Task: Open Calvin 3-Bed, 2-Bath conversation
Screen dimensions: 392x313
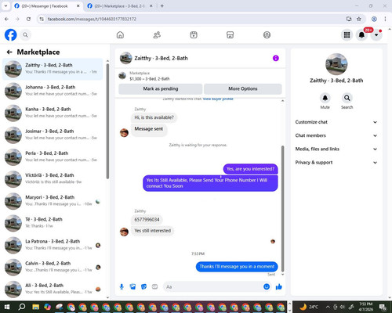Action: [53, 268]
